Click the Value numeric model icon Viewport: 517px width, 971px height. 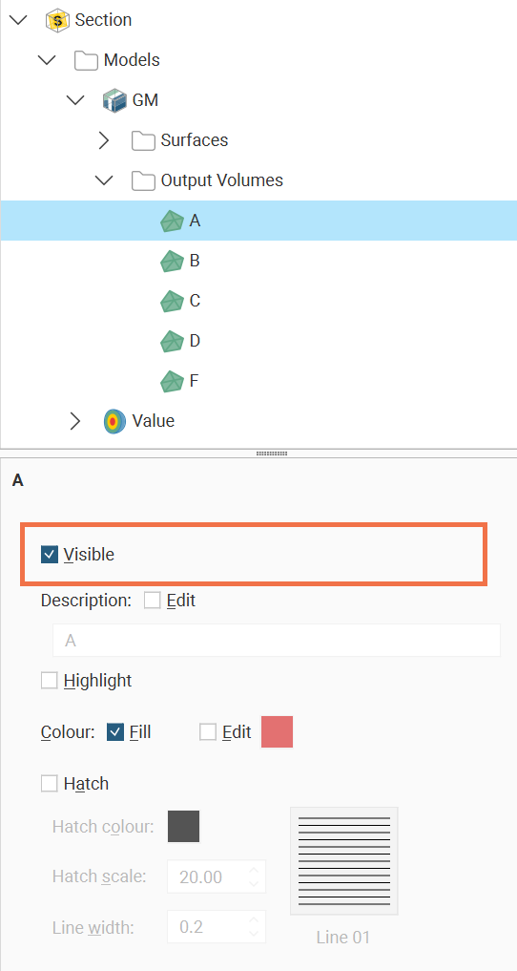pos(114,421)
